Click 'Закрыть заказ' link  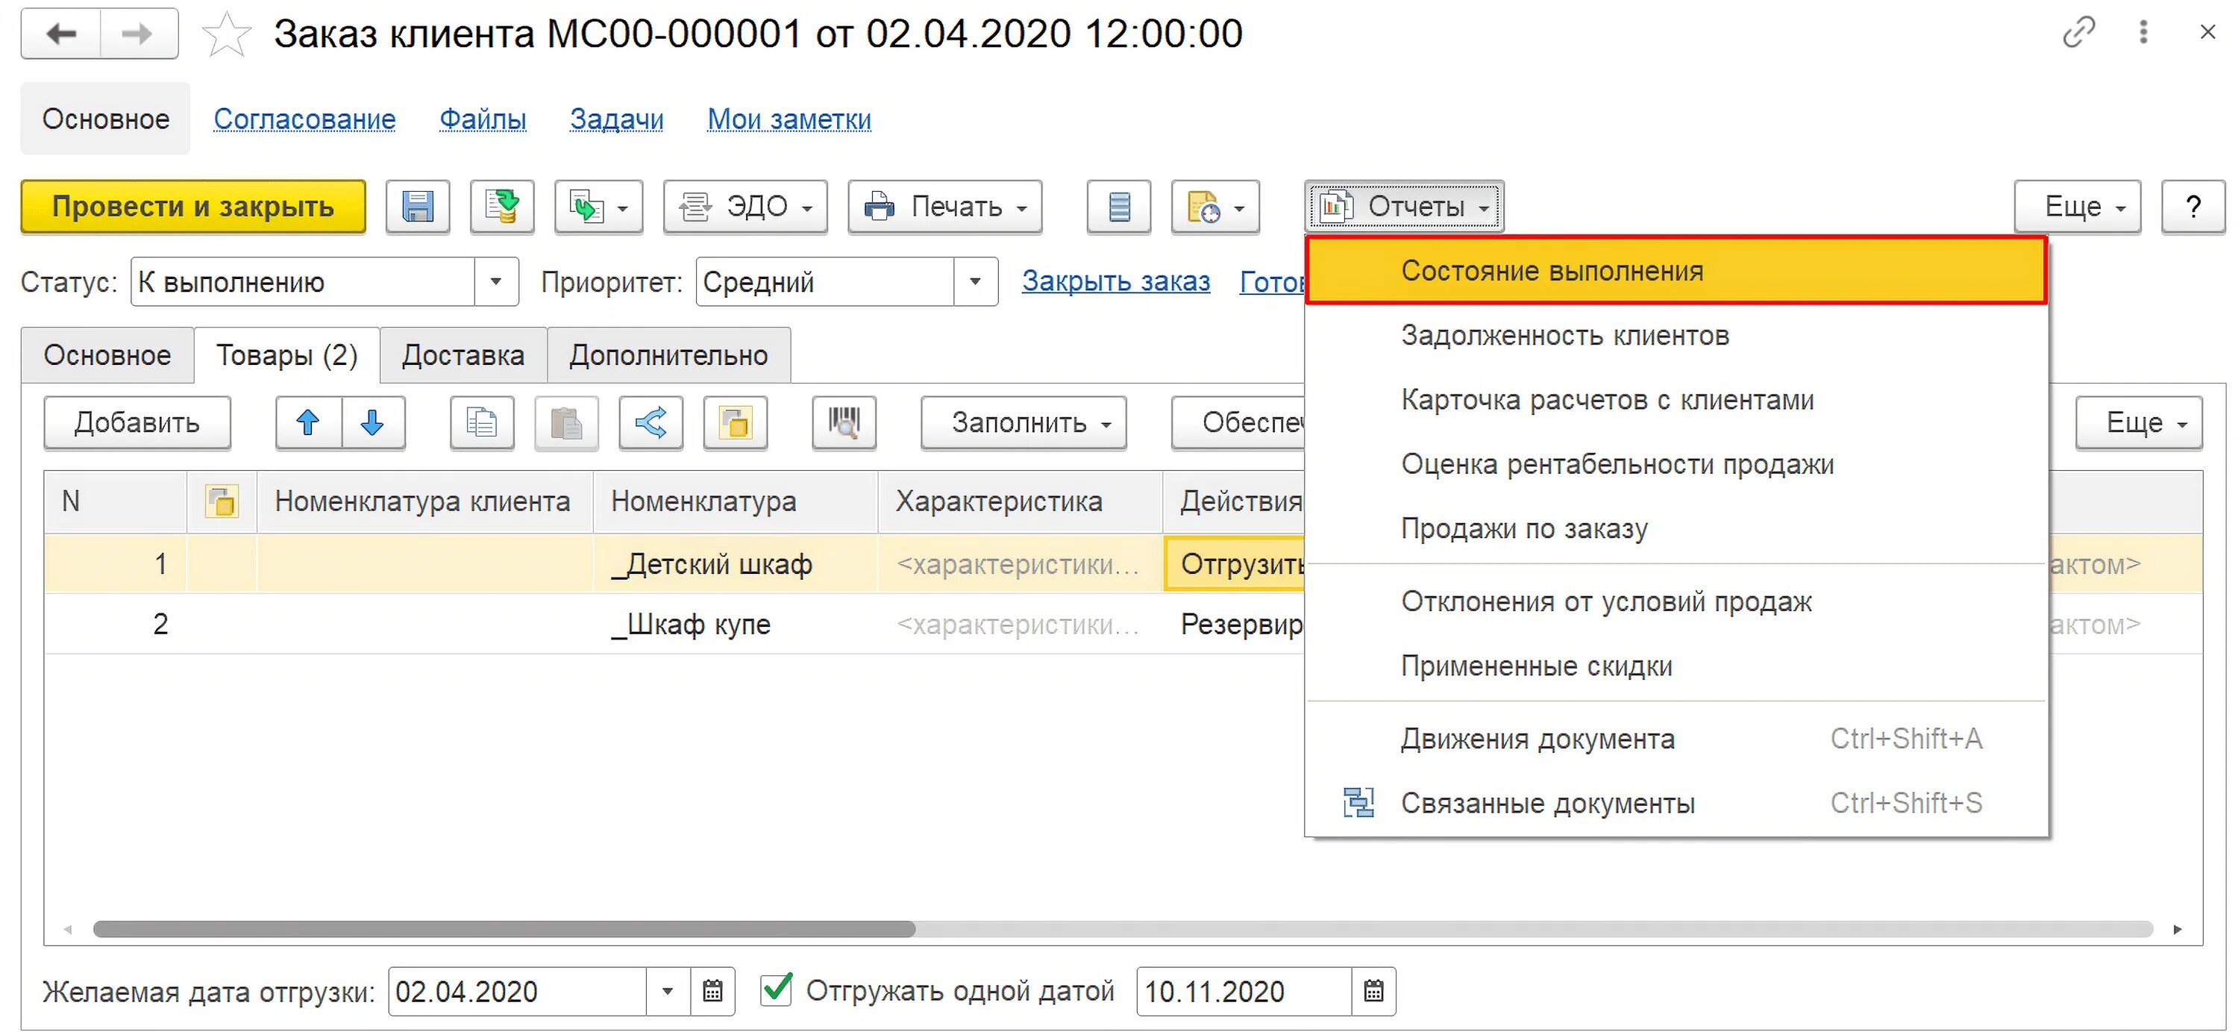(x=1115, y=281)
